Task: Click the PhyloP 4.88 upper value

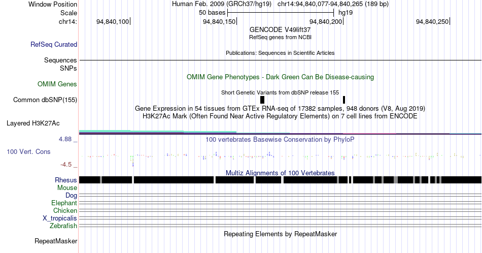Action: coord(65,139)
